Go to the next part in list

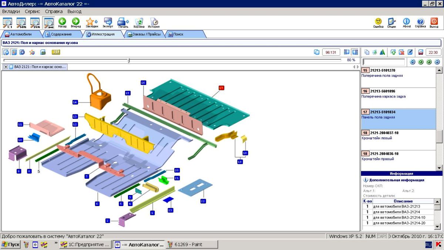429,62
